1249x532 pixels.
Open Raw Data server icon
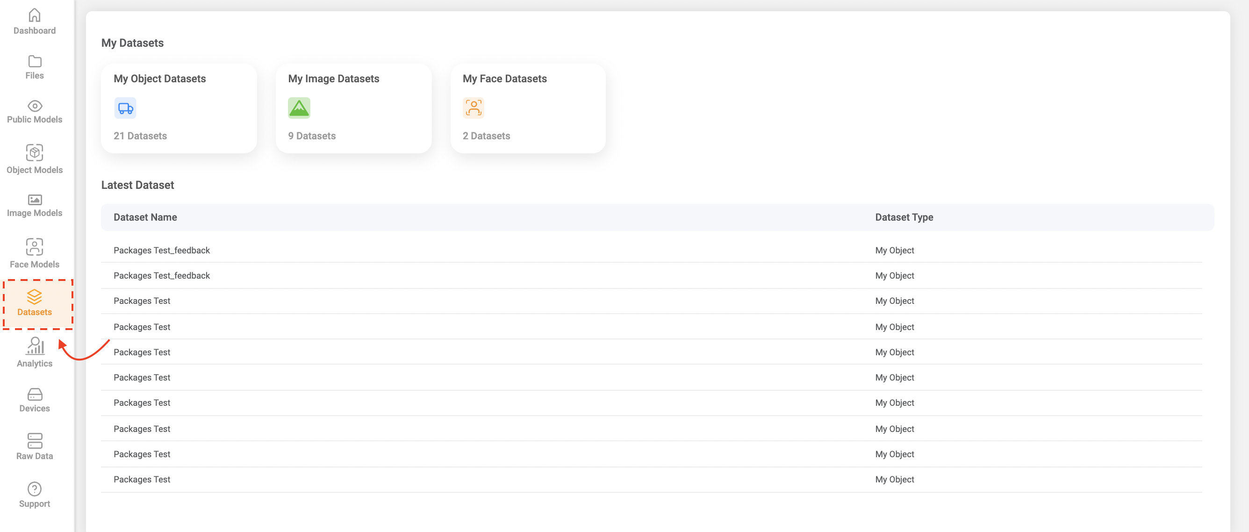click(35, 441)
